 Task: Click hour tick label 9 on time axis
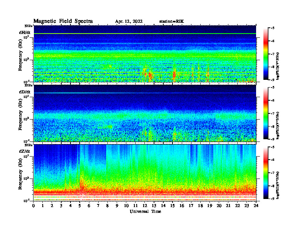pos(117,206)
